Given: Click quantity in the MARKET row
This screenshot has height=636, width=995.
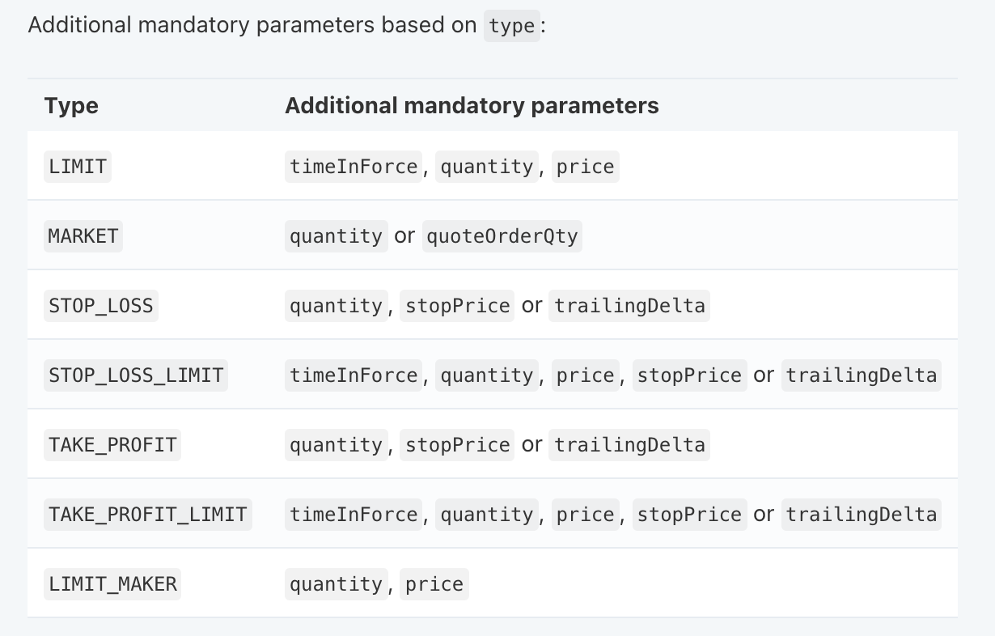Looking at the screenshot, I should pos(337,236).
